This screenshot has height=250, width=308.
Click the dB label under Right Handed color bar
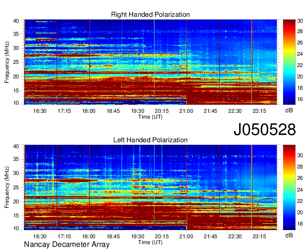pos(289,111)
